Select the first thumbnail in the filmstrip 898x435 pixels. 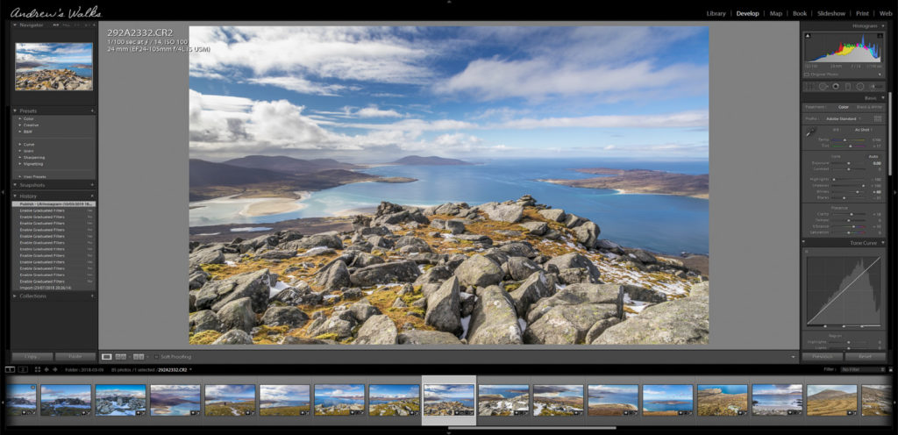(20, 399)
